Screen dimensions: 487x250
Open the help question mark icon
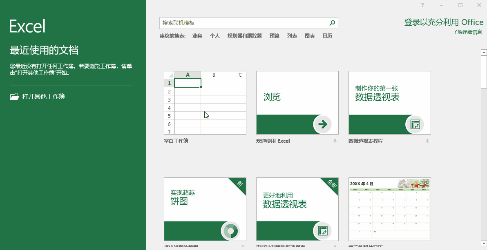pyautogui.click(x=422, y=4)
